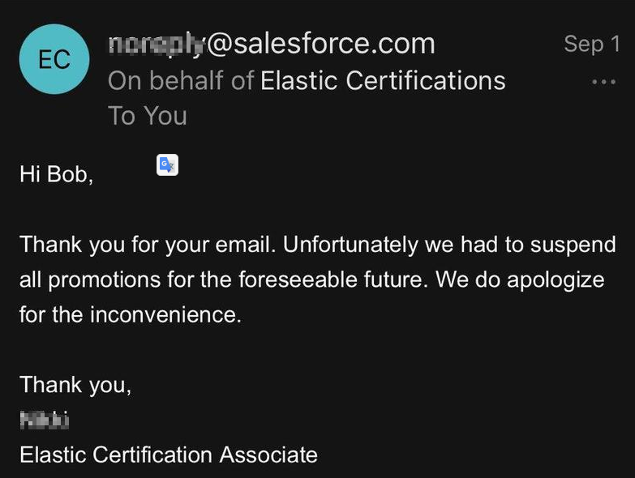Click the word "apologize" in the body
Screen dimensions: 635x478
tap(556, 280)
